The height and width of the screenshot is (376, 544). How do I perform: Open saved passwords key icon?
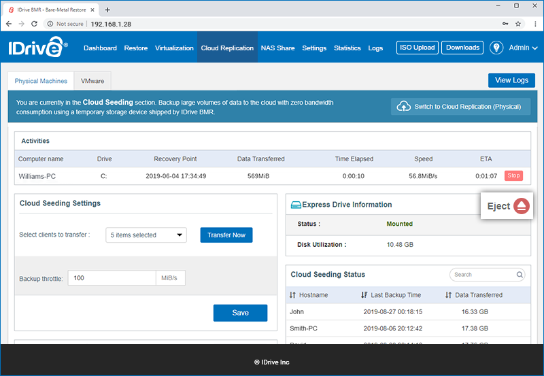tap(505, 24)
